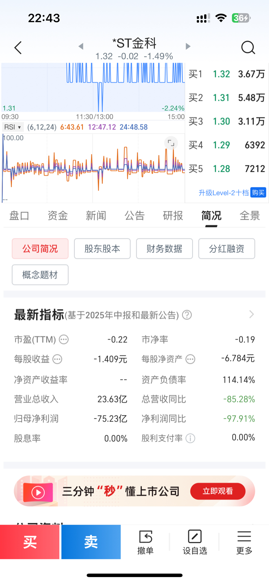Go to next stock with right triangle
The image size is (269, 583).
pyautogui.click(x=188, y=46)
